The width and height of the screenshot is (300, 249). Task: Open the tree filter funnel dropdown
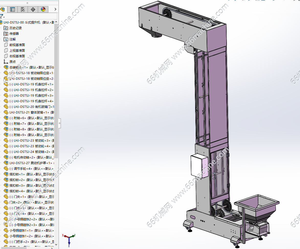point(2,17)
